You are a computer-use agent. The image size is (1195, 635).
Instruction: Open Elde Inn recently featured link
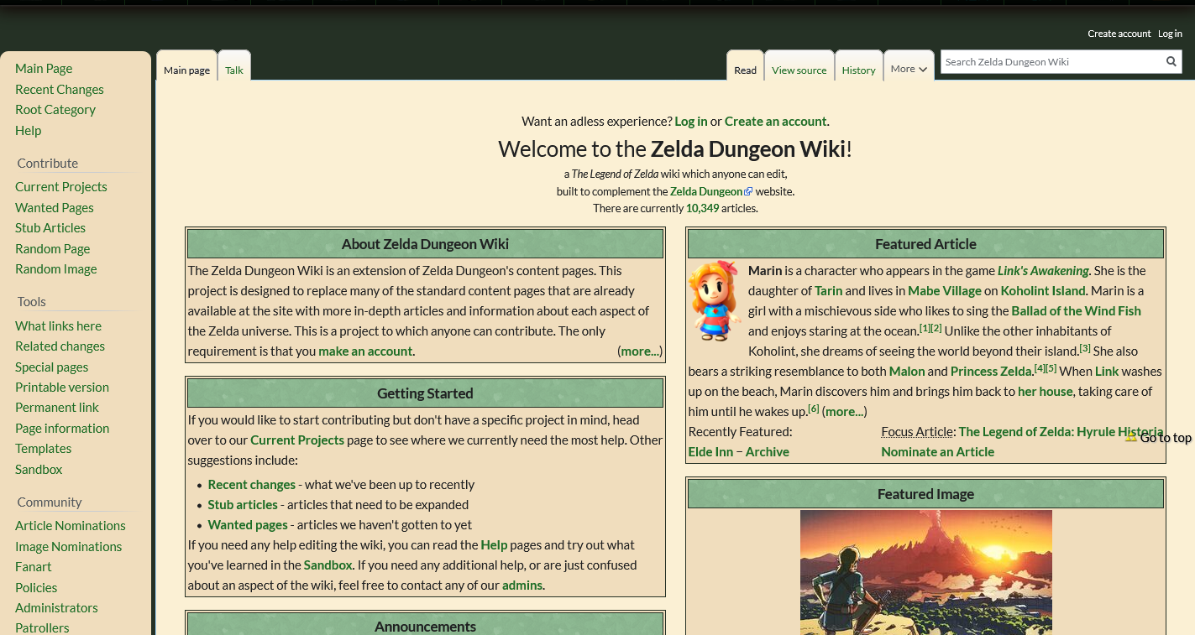click(x=710, y=451)
